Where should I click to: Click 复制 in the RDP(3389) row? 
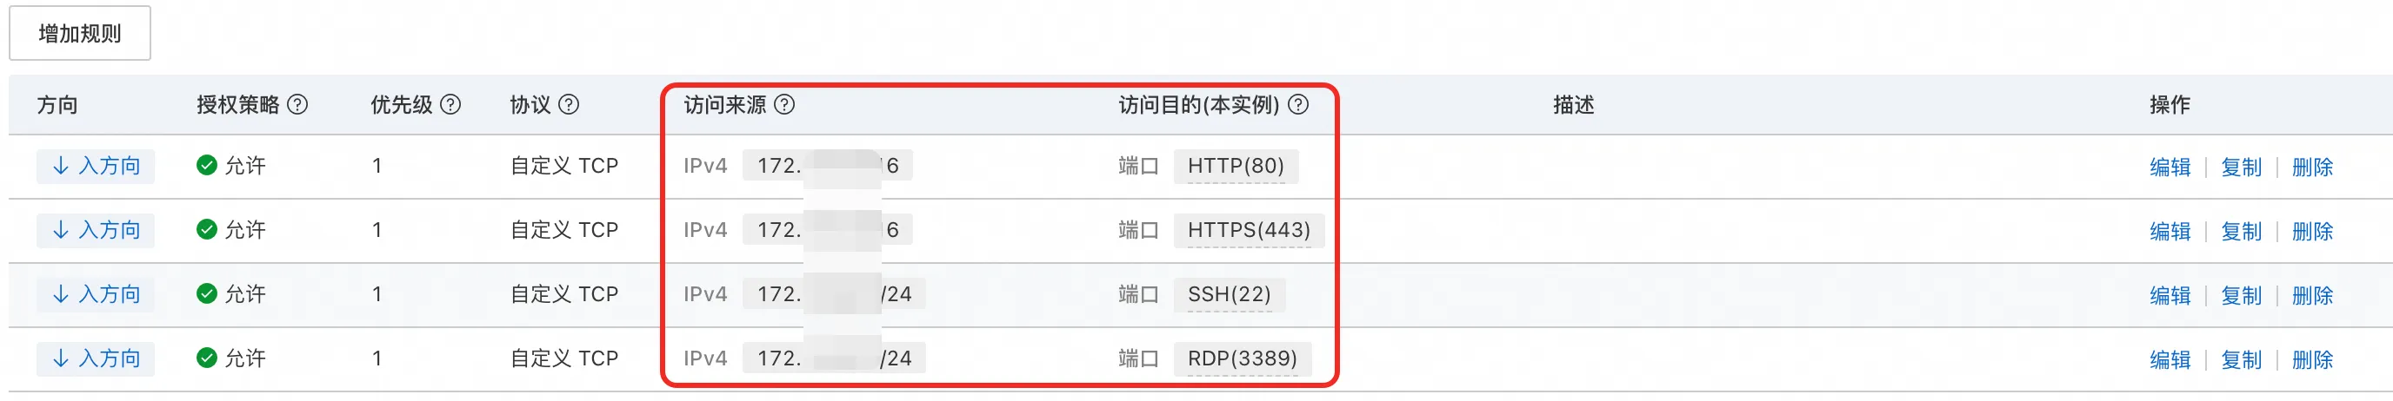click(x=2241, y=359)
